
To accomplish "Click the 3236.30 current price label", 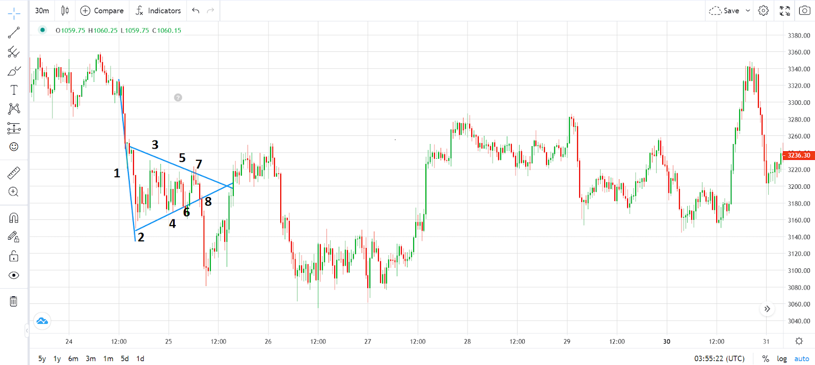I will click(798, 155).
